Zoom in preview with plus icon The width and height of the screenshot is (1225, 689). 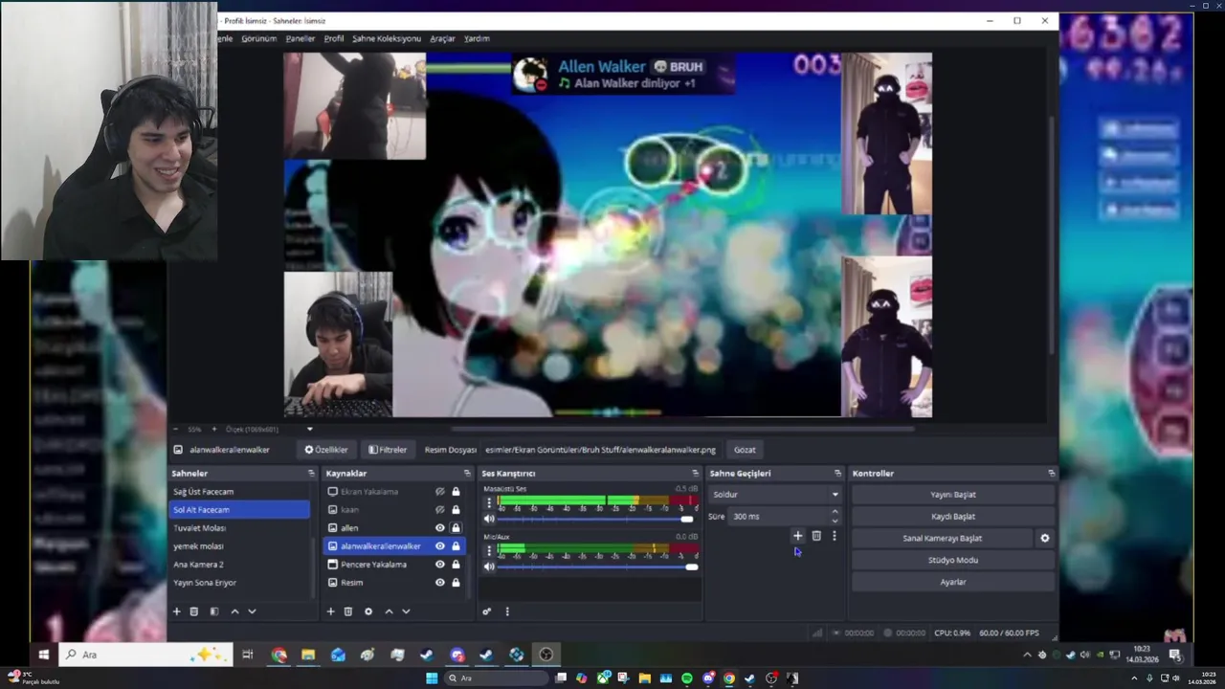213,429
